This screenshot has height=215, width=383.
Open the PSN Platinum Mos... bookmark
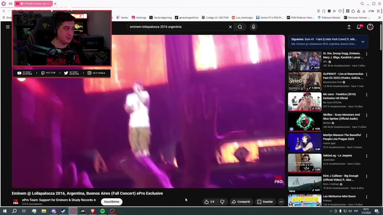pyautogui.click(x=300, y=18)
